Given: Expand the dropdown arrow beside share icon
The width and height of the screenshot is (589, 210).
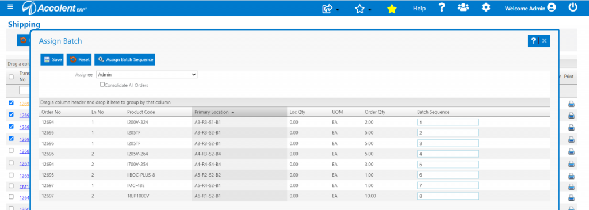Looking at the screenshot, I should (x=337, y=10).
